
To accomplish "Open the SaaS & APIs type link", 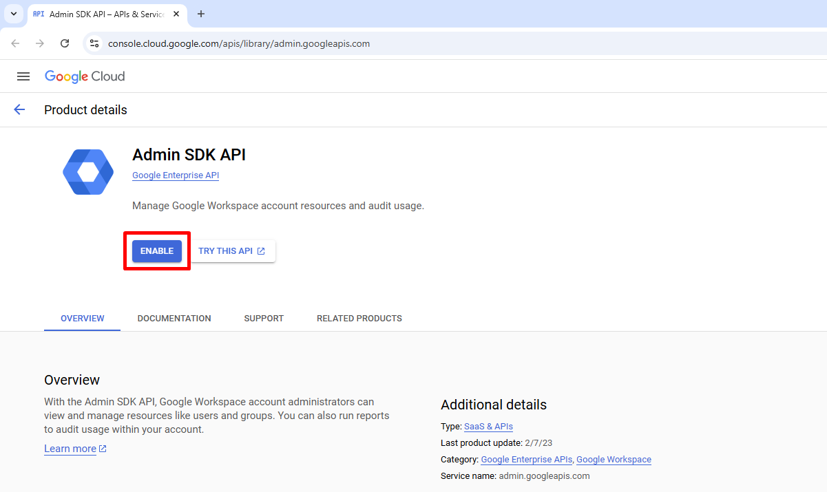I will click(x=488, y=427).
